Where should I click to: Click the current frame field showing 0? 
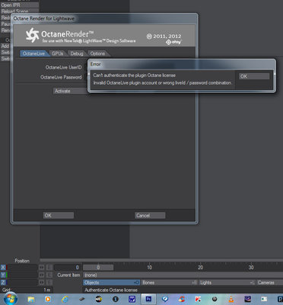tap(68, 268)
